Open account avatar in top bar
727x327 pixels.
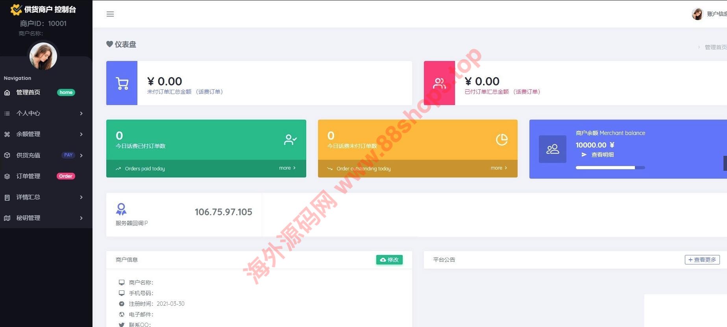click(x=697, y=14)
